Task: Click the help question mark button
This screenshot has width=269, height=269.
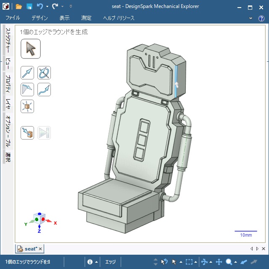Action: tap(261, 18)
